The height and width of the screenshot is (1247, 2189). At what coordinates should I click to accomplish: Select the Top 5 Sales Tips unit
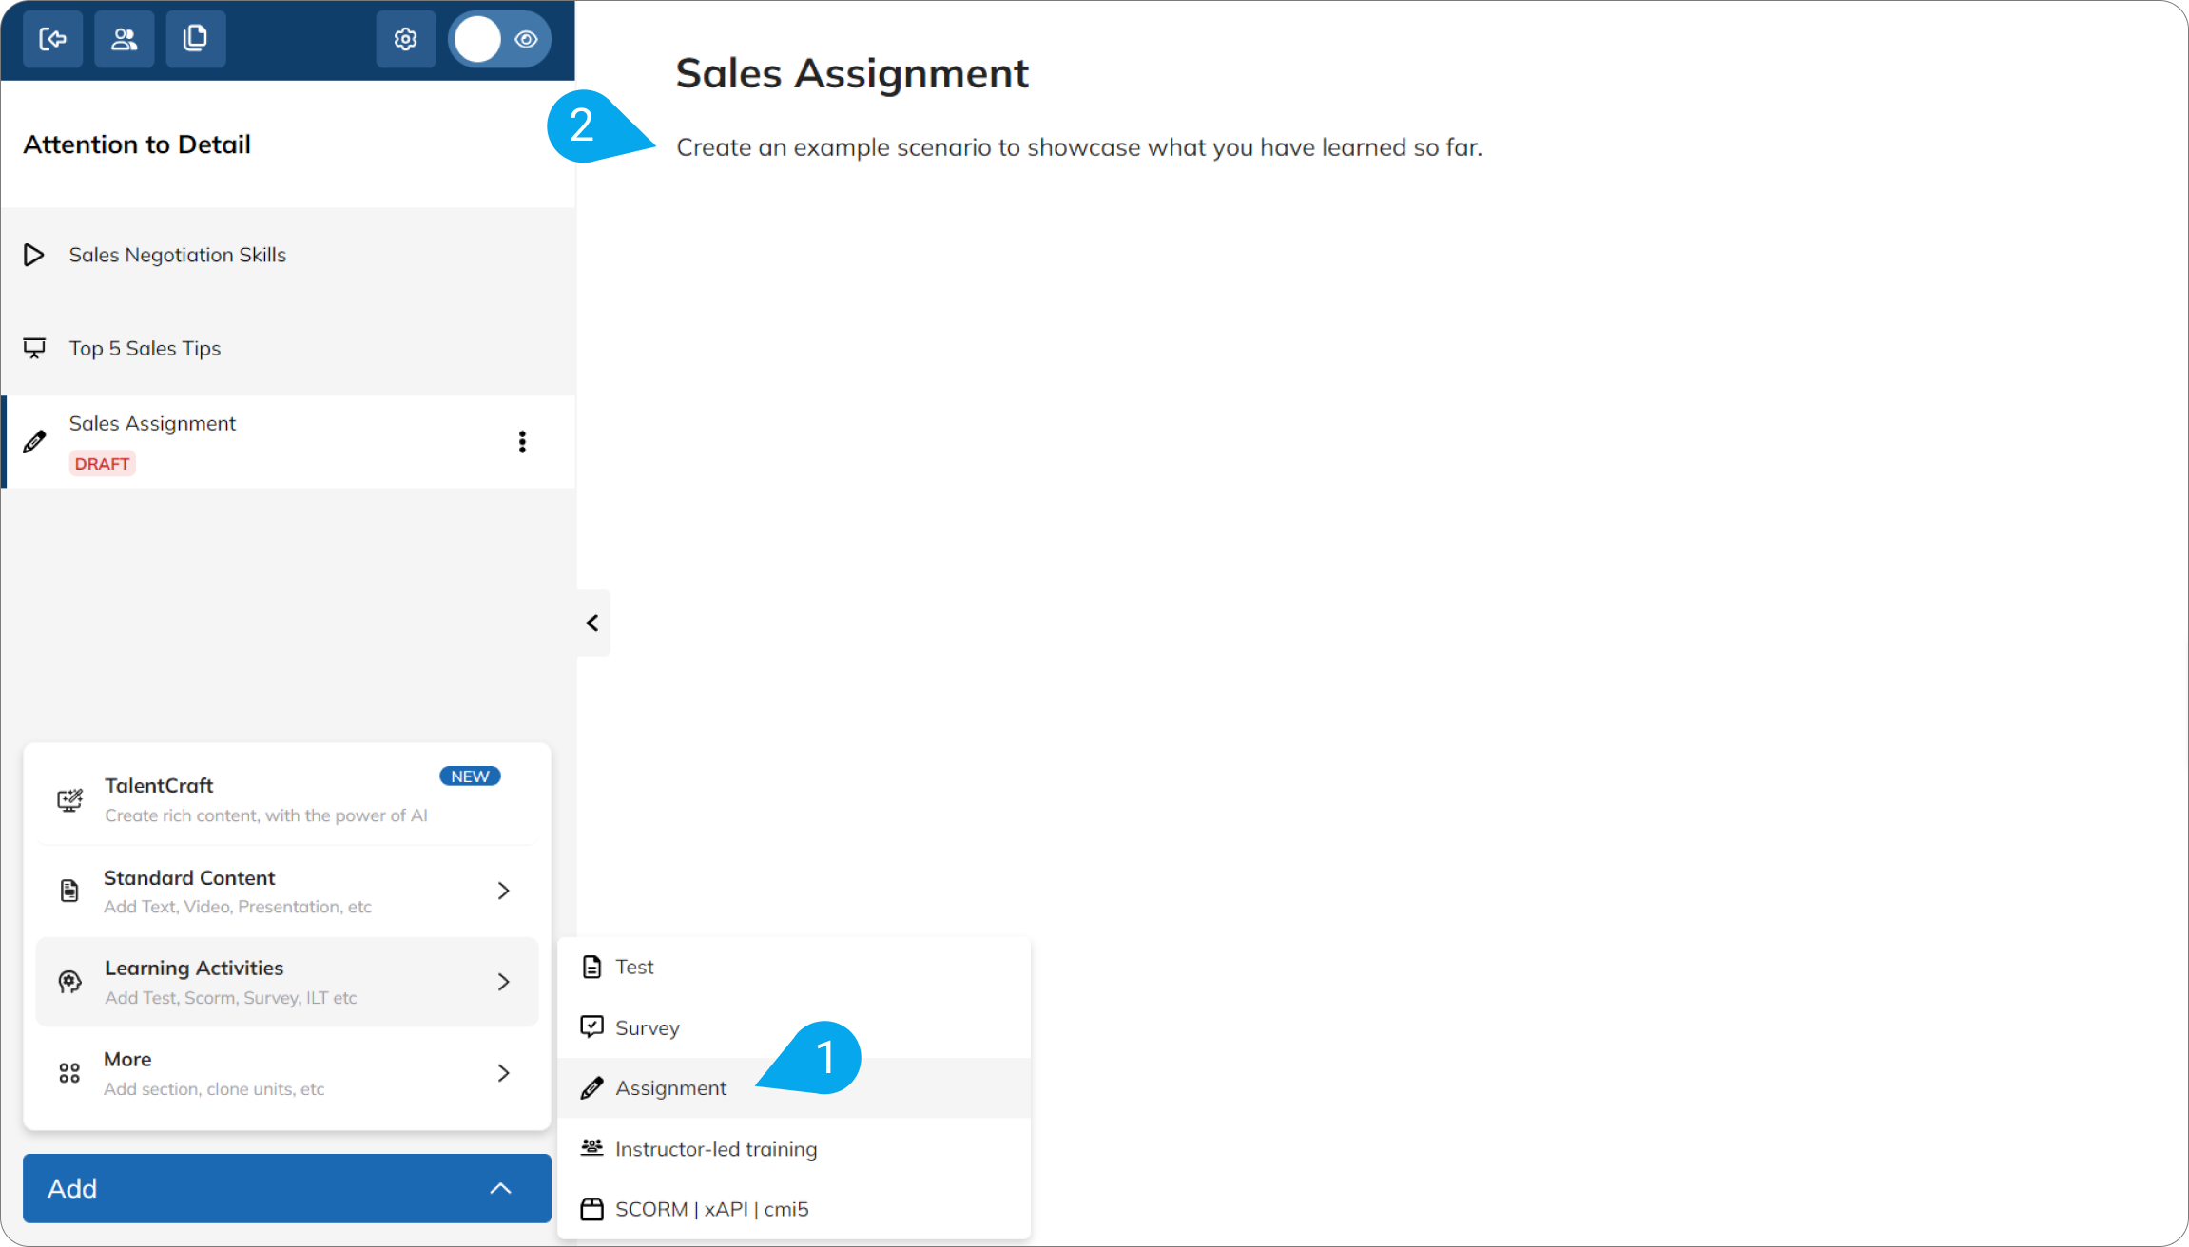288,348
